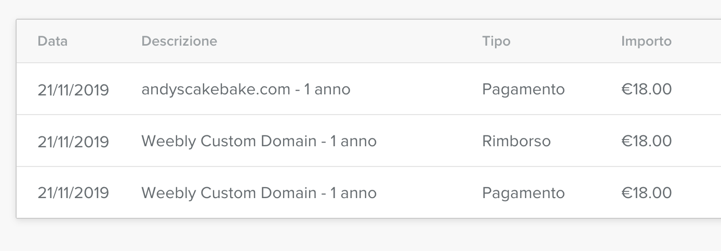Select the andyscakebake.com - 1 anno description
The image size is (721, 251).
246,89
